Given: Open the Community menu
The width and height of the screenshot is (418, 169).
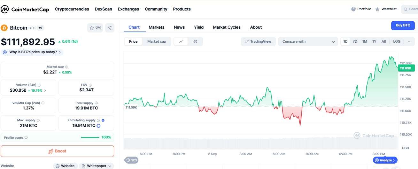Looking at the screenshot, I should (x=156, y=9).
